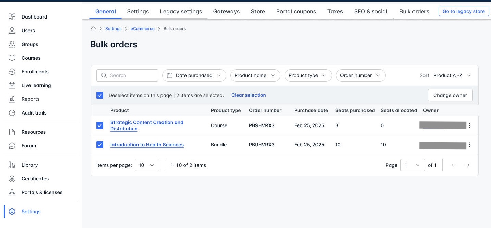Open kebab menu for Strategic Content Creation row
491x228 pixels.
point(470,125)
